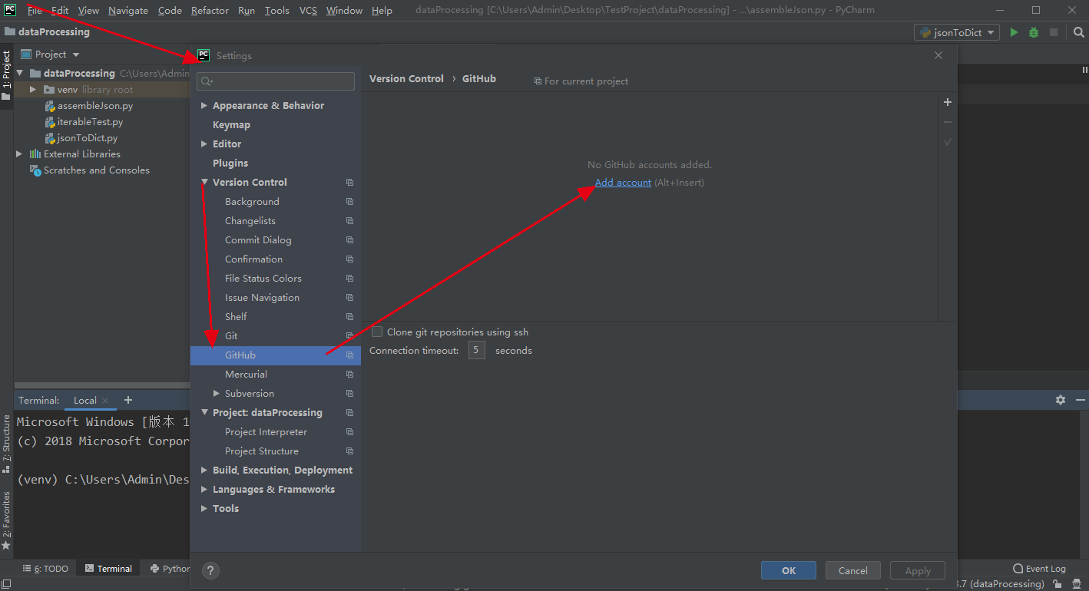Click the Run button in toolbar
This screenshot has height=591, width=1089.
(1014, 32)
